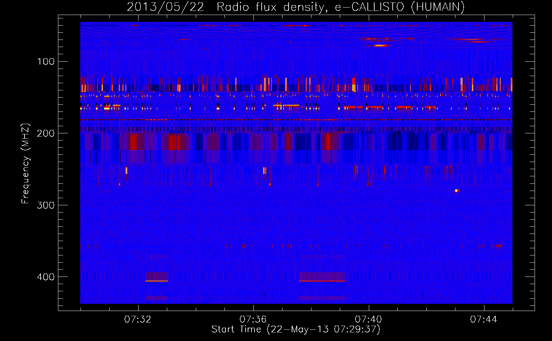Click the 'Start Time (22-May-13 07:29:37)' label
552x341 pixels.
click(x=296, y=329)
